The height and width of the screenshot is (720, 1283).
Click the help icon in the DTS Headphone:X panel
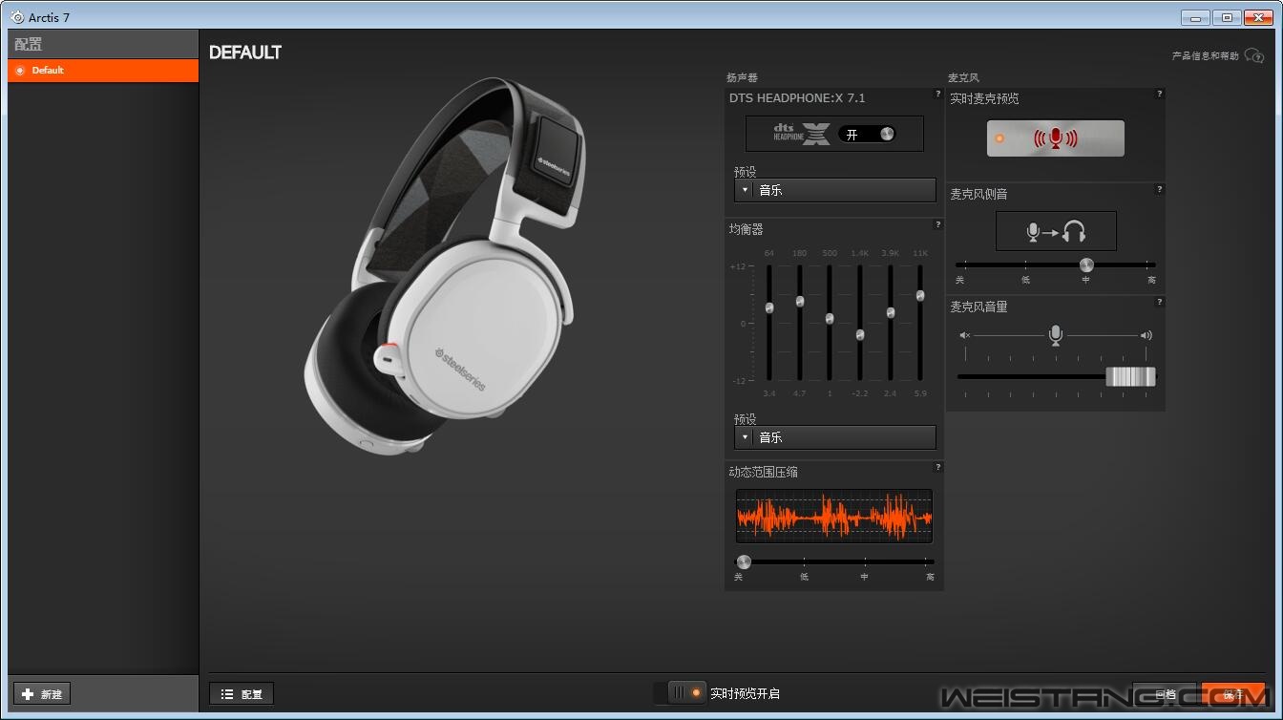coord(937,94)
